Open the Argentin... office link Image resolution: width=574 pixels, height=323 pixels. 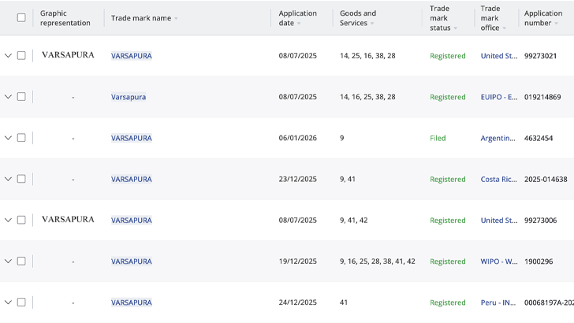click(498, 138)
